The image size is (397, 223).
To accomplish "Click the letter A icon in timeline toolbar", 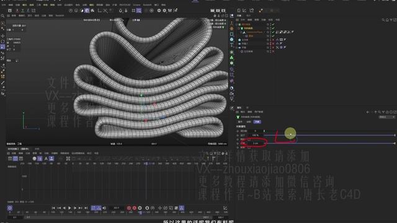I will coord(46,159).
